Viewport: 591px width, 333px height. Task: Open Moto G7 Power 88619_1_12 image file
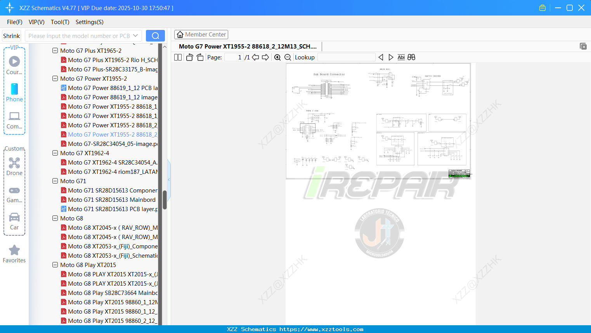point(113,97)
